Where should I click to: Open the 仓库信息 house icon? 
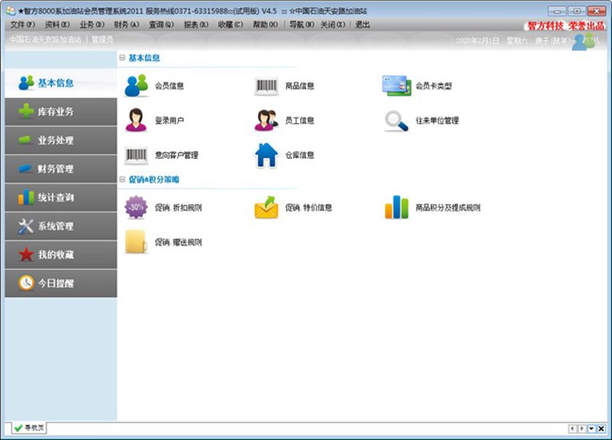tap(266, 155)
